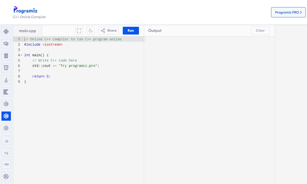The height and width of the screenshot is (184, 307).
Task: Clear the output panel
Action: pyautogui.click(x=260, y=30)
